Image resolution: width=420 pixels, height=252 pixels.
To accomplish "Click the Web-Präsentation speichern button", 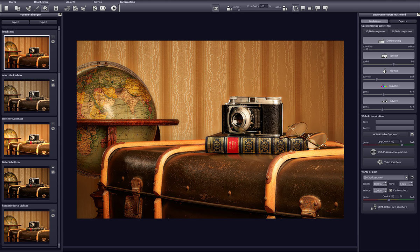I will [x=388, y=152].
